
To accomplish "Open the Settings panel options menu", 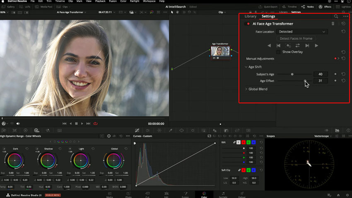I will point(345,16).
